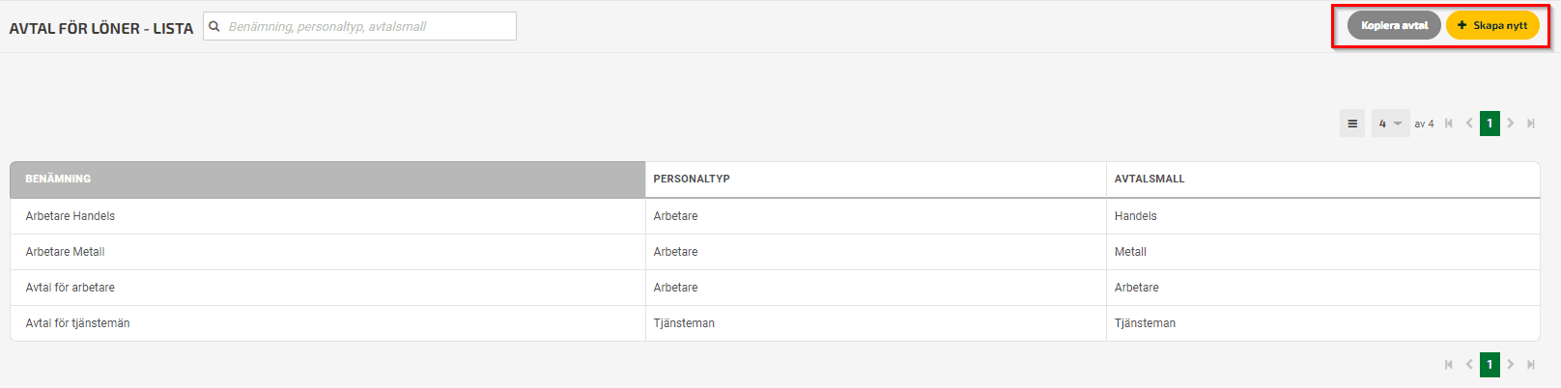
Task: Select page 1 in the top pager
Action: [1490, 124]
